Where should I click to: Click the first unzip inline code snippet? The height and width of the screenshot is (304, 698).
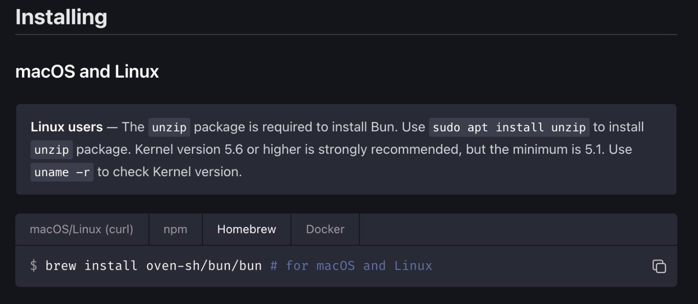[x=170, y=127]
